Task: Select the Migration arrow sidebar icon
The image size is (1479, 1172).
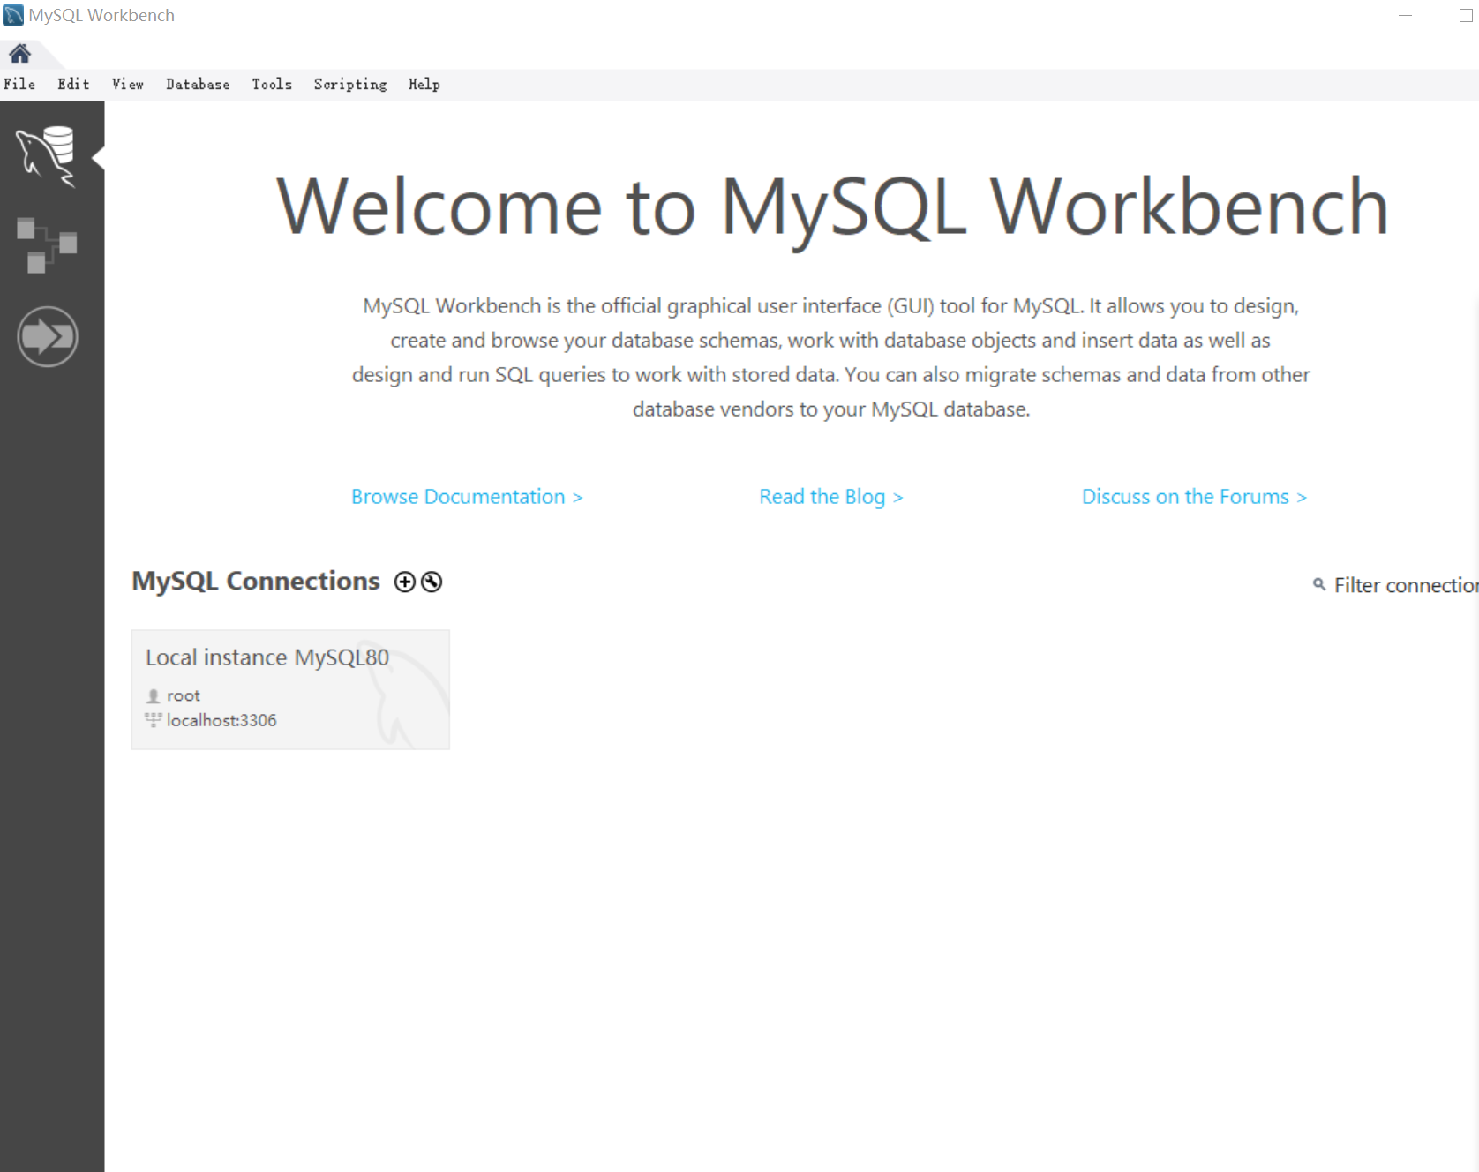Action: (48, 336)
